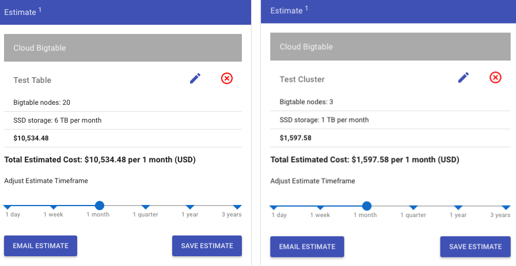
Task: Save the Test Table estimate
Action: tap(207, 246)
